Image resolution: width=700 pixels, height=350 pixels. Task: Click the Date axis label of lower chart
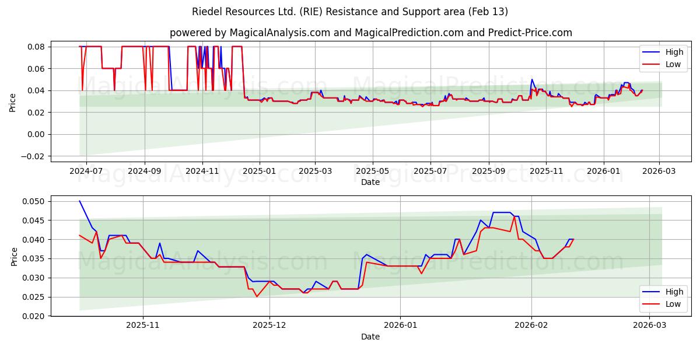370,337
